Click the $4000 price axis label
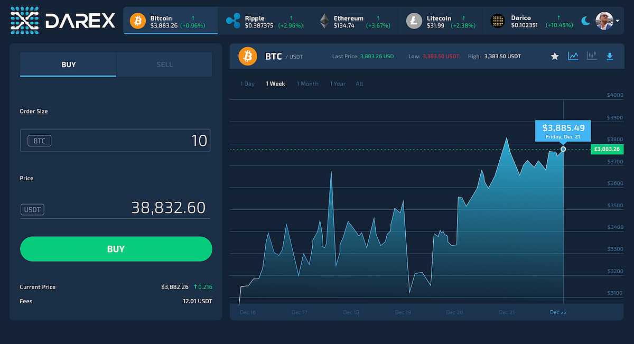The width and height of the screenshot is (634, 344). (615, 95)
